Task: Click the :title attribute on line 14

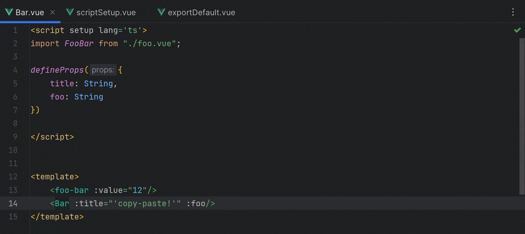Action: (x=90, y=204)
